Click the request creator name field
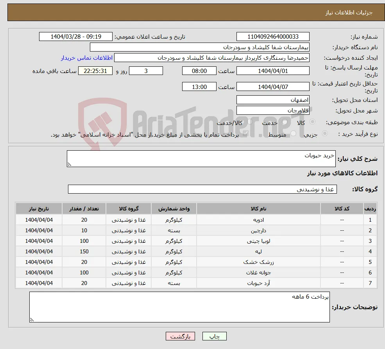The image size is (385, 349). (211, 58)
